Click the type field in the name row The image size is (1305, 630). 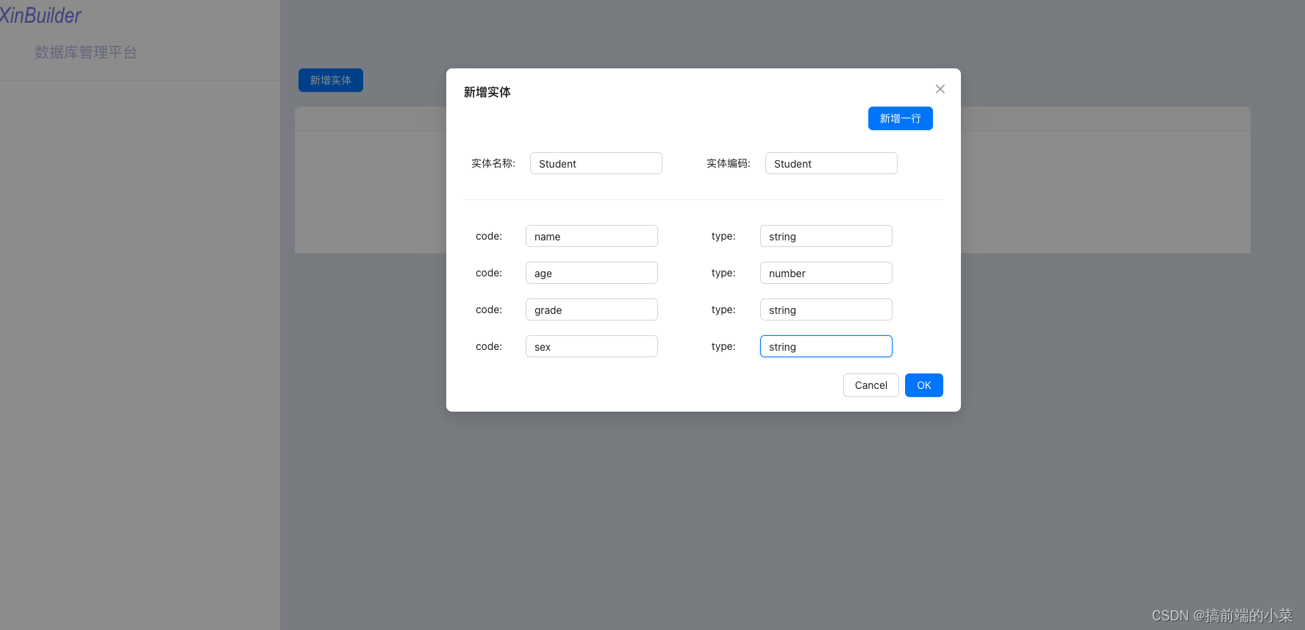click(x=826, y=236)
